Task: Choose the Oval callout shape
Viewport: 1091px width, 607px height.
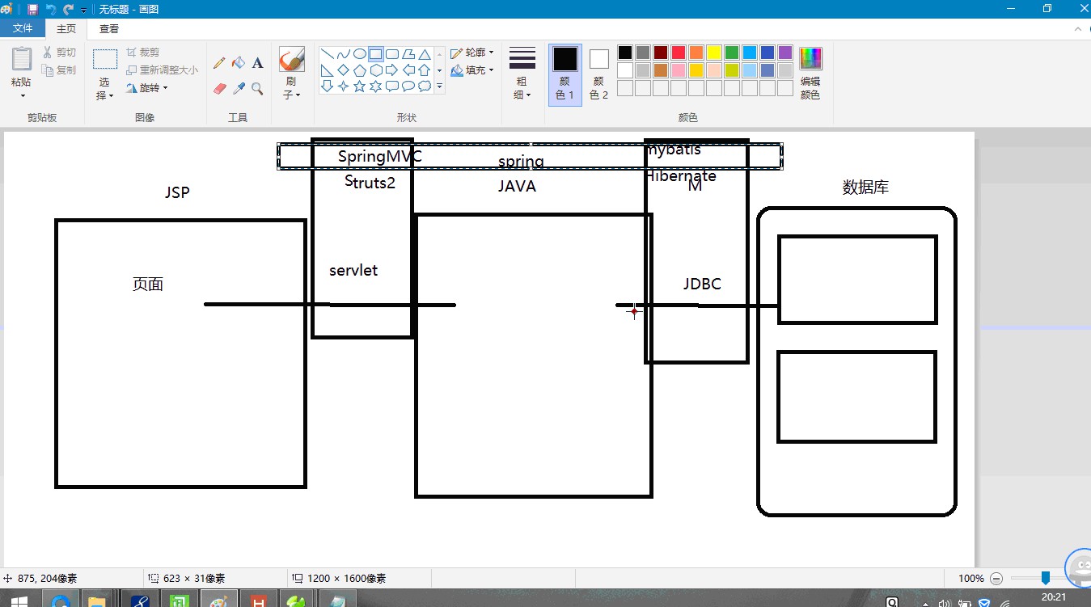Action: (408, 86)
